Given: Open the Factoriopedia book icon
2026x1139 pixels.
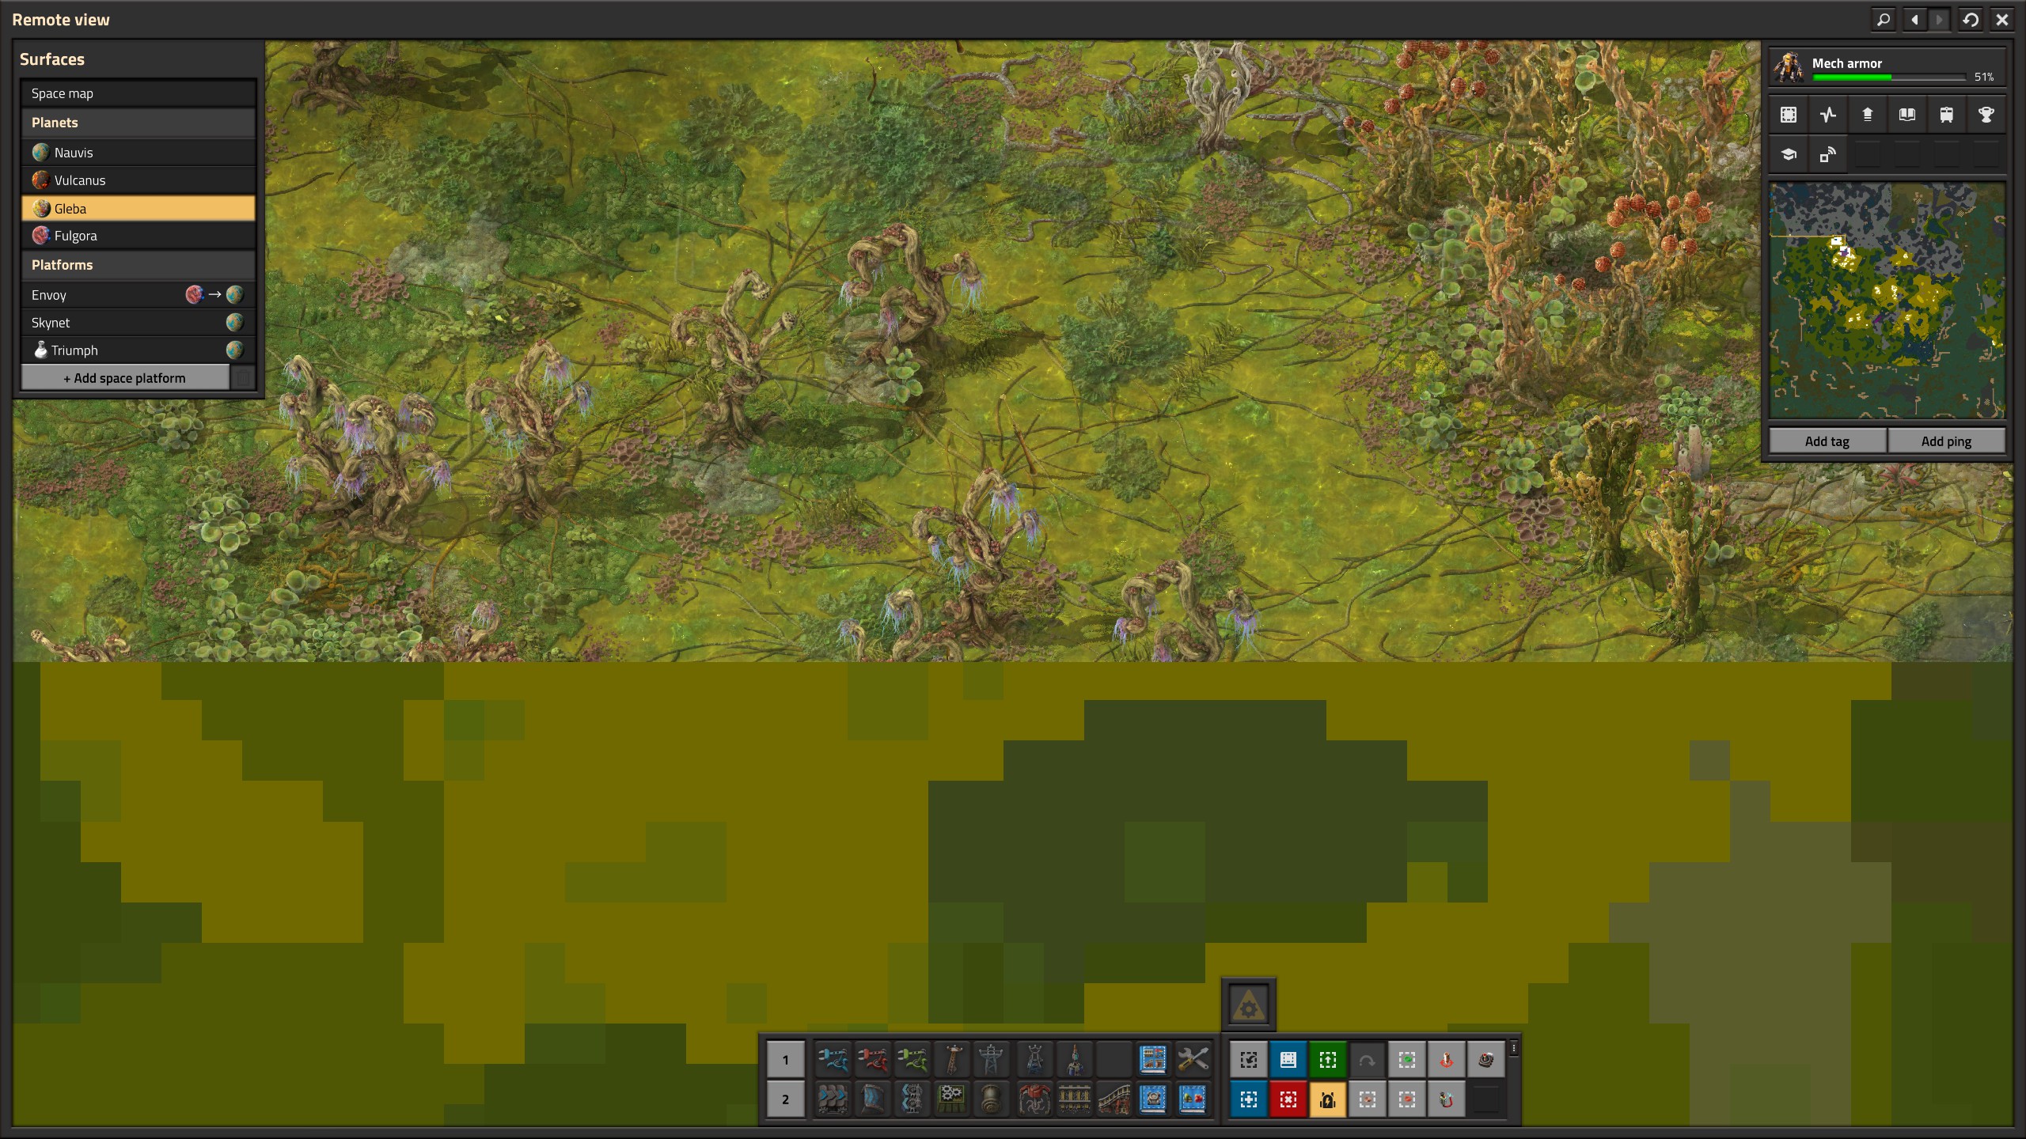Looking at the screenshot, I should pos(1907,115).
